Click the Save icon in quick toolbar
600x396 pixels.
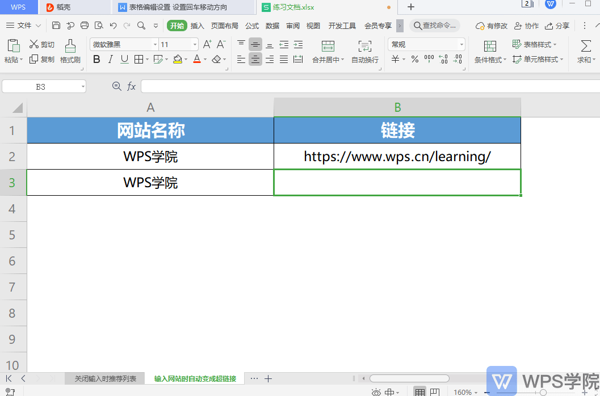(56, 26)
